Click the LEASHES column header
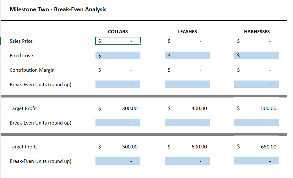The image size is (293, 178). pyautogui.click(x=187, y=32)
